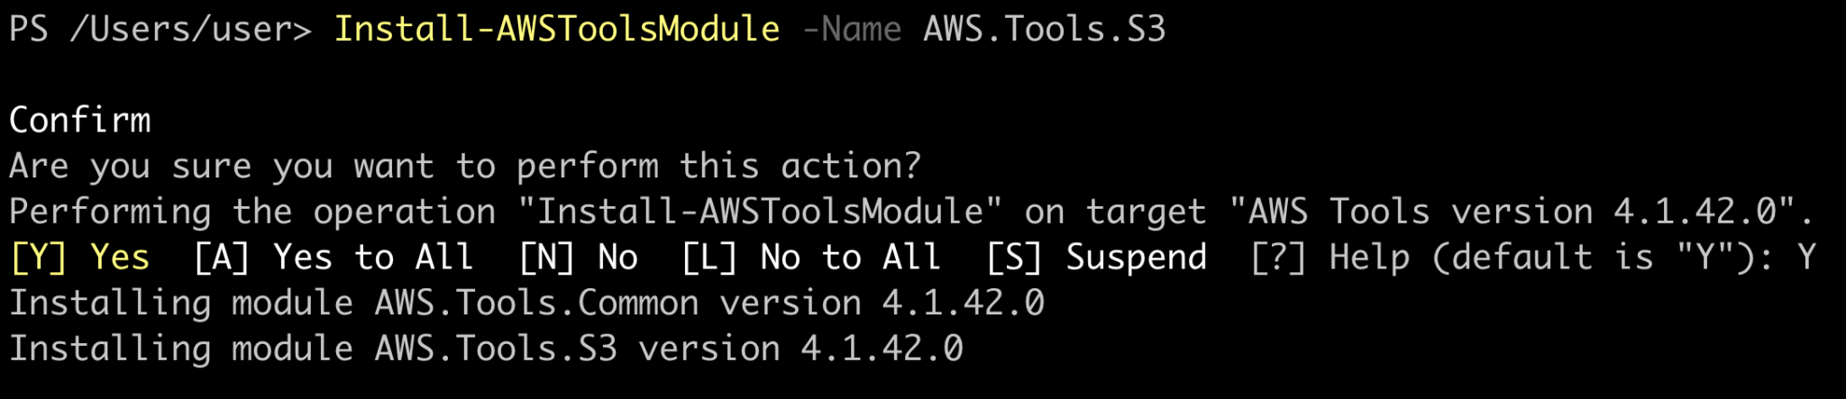Click the typed Y answer after the colon
This screenshot has height=399, width=1846.
click(1806, 258)
